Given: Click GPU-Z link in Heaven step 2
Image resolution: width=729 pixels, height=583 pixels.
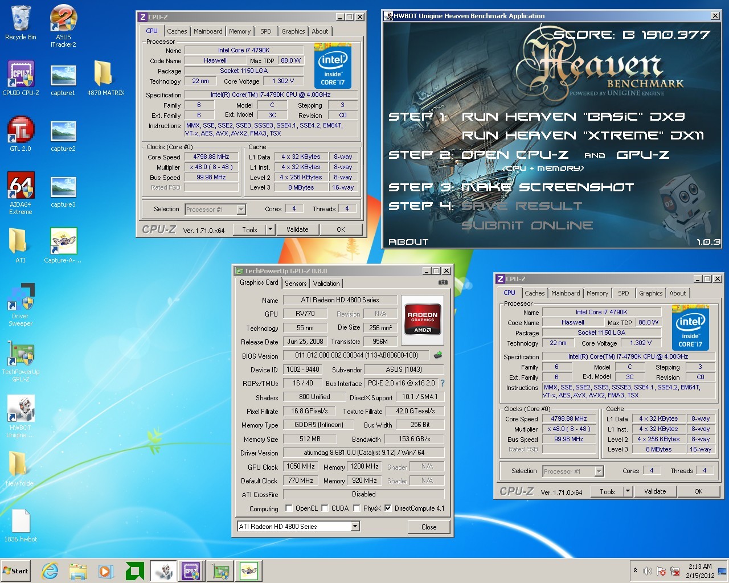Looking at the screenshot, I should [643, 155].
